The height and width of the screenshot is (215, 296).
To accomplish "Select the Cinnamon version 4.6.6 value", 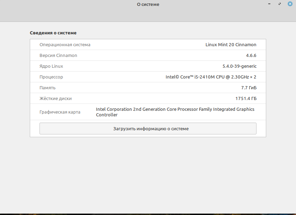I will point(251,56).
